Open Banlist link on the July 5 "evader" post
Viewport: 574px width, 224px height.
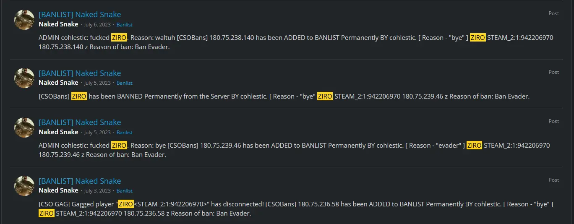[x=124, y=133]
